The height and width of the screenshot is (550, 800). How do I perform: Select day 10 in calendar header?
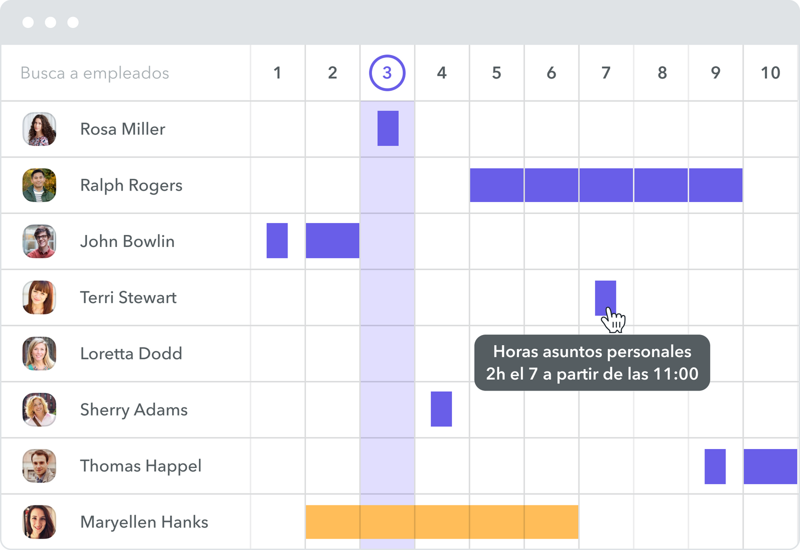pyautogui.click(x=770, y=73)
